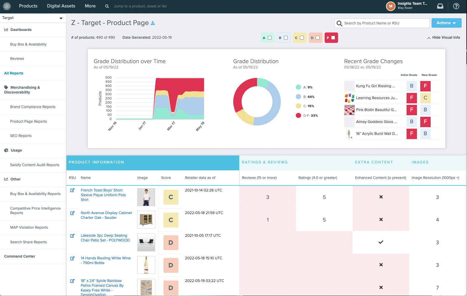Click the product search box magnifier icon
Screen dimensions: 467x296
pos(339,23)
